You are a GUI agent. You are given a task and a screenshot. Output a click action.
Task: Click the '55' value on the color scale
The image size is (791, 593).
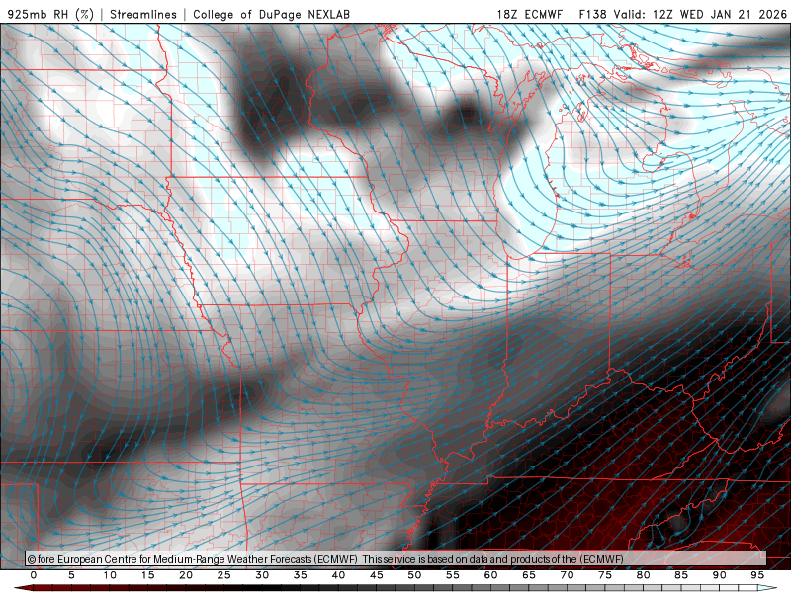coord(453,575)
